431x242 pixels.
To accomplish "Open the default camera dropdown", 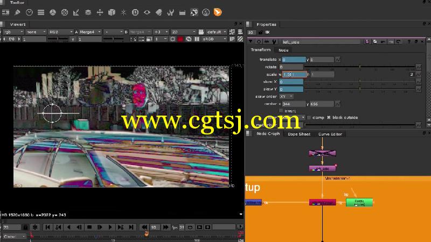I will (217, 32).
